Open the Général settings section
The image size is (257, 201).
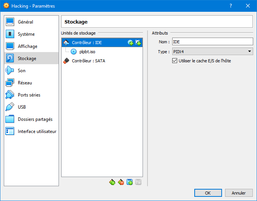[25, 22]
